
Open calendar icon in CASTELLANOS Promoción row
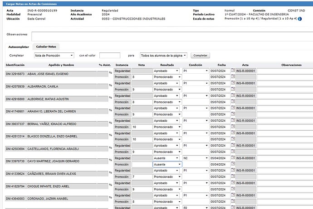(233, 151)
